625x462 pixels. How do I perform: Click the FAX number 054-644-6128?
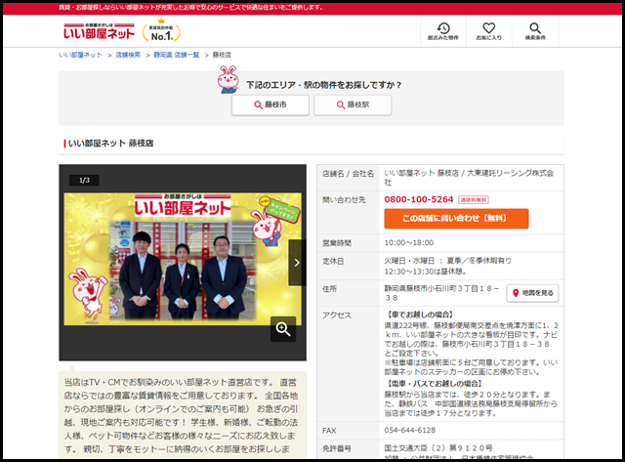click(410, 430)
